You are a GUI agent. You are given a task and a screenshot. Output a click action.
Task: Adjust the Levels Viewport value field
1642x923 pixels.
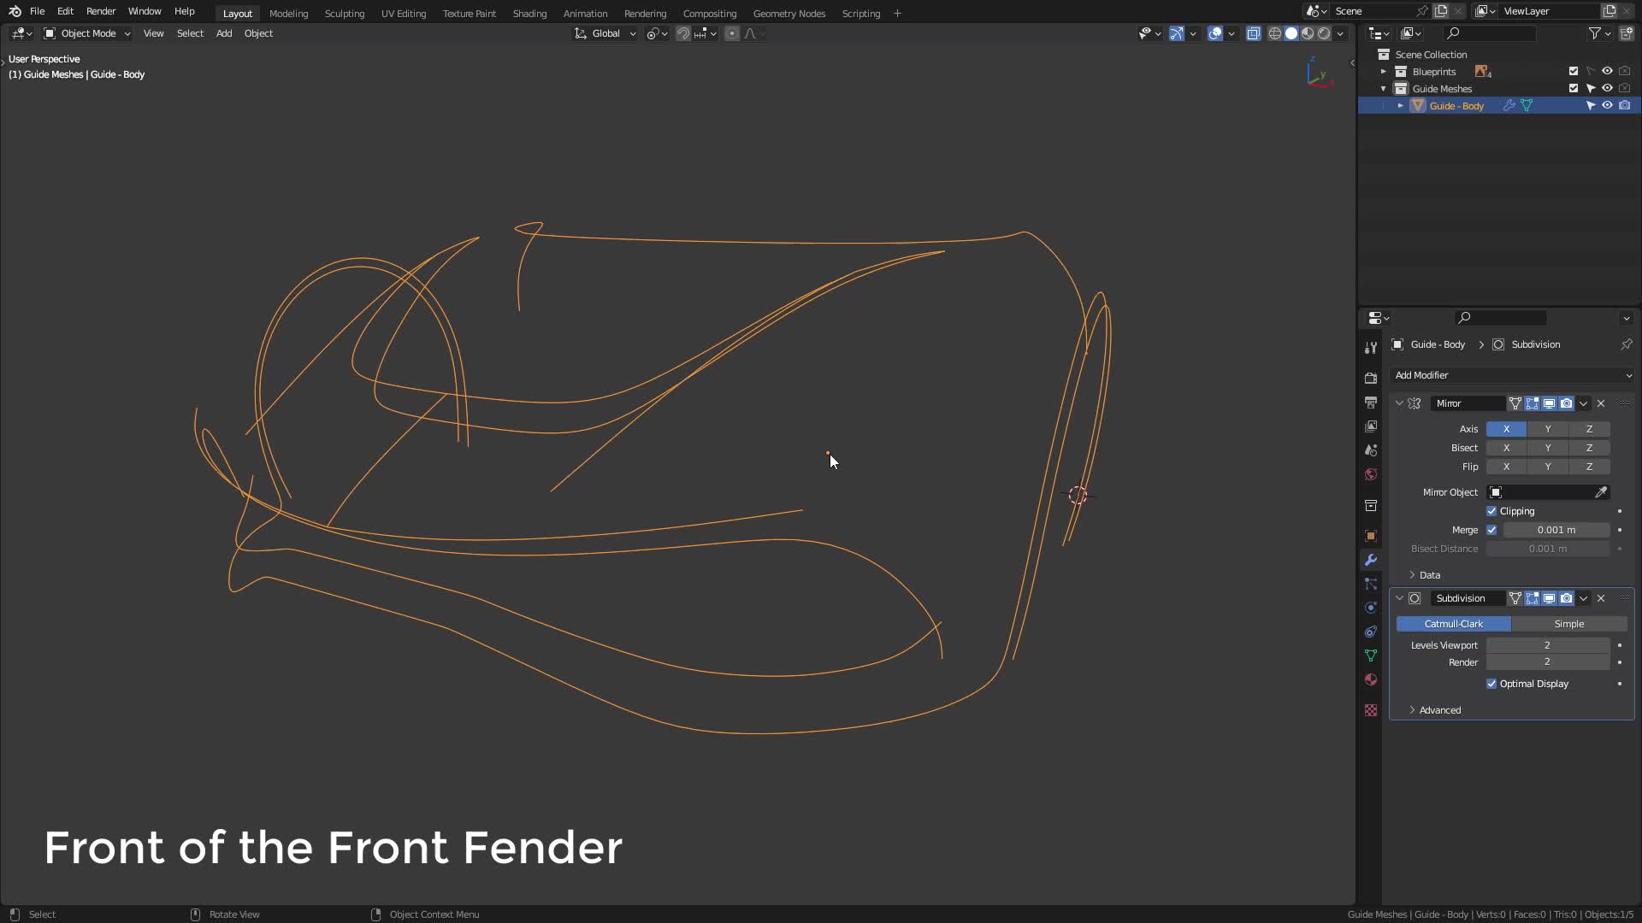[x=1548, y=645]
